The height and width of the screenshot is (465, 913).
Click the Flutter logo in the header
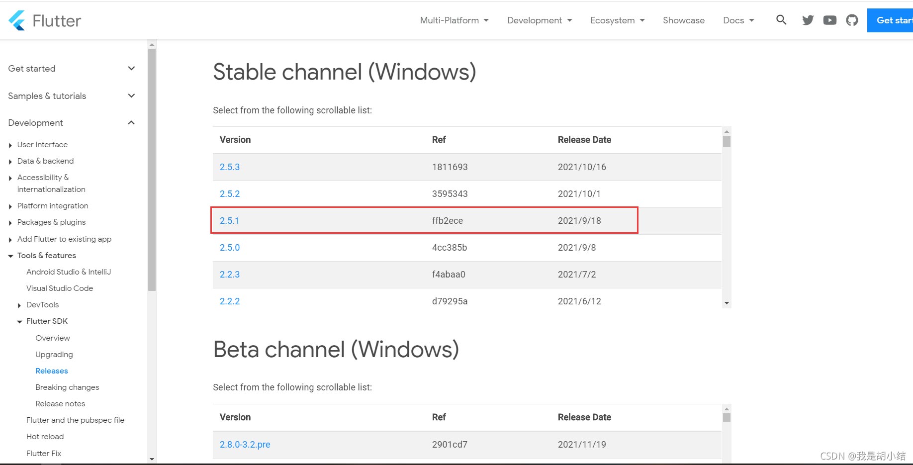(44, 20)
